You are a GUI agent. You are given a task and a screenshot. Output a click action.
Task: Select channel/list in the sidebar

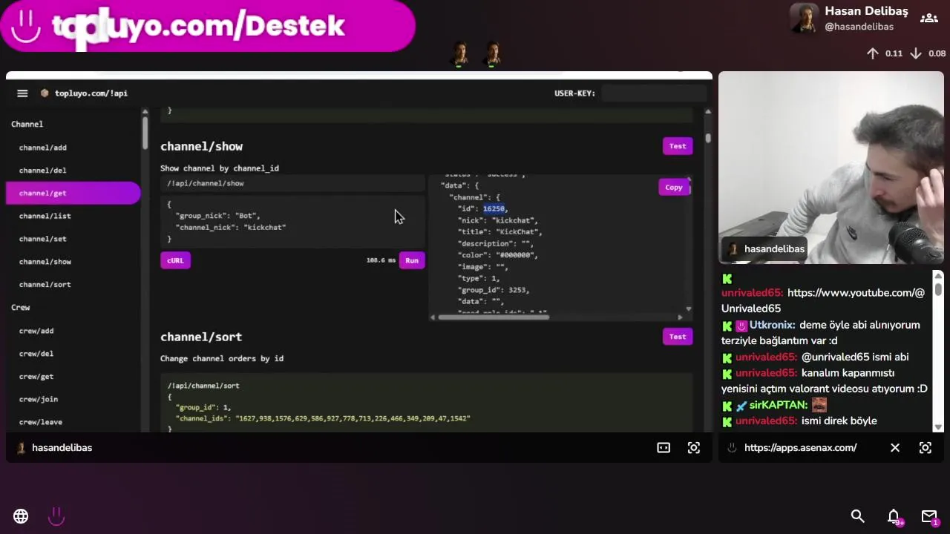(x=45, y=217)
